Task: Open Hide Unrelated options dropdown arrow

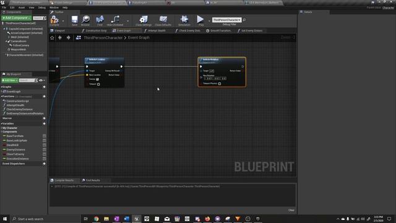Action: click(127, 21)
